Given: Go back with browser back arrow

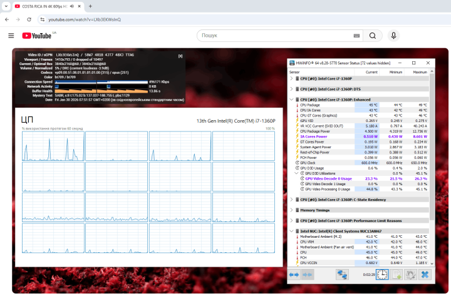Looking at the screenshot, I should (x=7, y=19).
